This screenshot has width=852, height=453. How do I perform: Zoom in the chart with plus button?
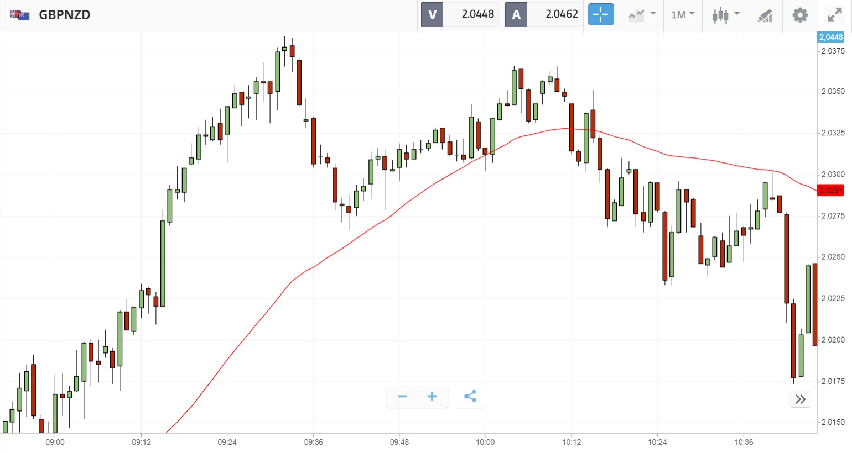tap(432, 397)
